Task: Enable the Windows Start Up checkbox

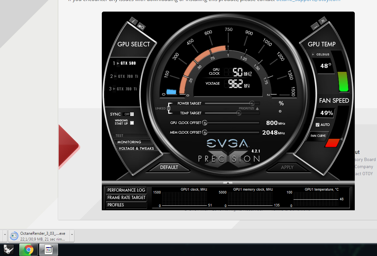Action: [132, 123]
